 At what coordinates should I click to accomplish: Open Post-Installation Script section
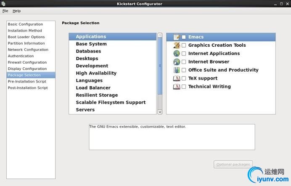(31, 88)
